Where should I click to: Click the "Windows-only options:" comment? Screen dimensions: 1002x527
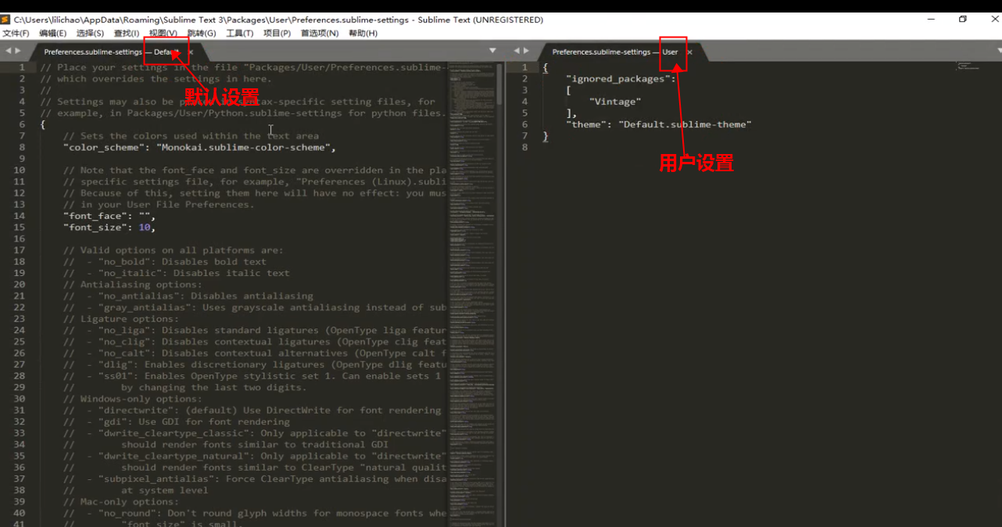coord(133,399)
